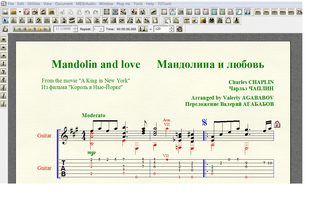Select the Lyrics feather pen tool
Screen dimensions: 321x206
[x=130, y=20]
